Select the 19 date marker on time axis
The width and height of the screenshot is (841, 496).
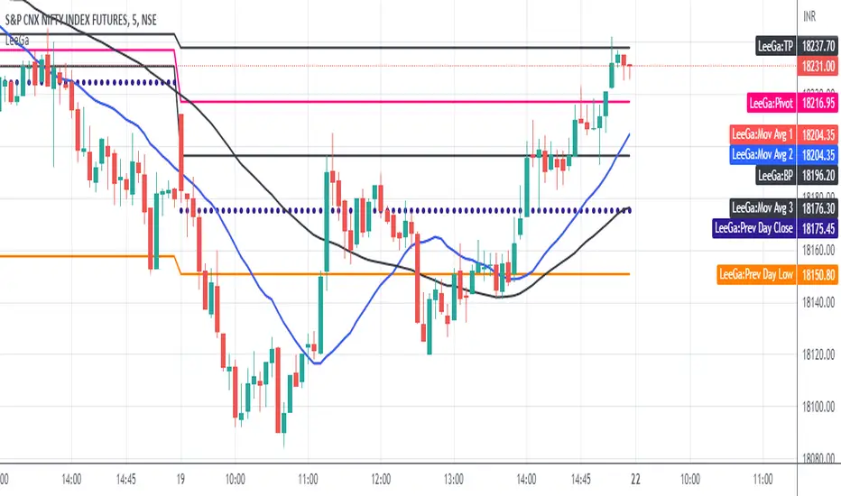[180, 479]
